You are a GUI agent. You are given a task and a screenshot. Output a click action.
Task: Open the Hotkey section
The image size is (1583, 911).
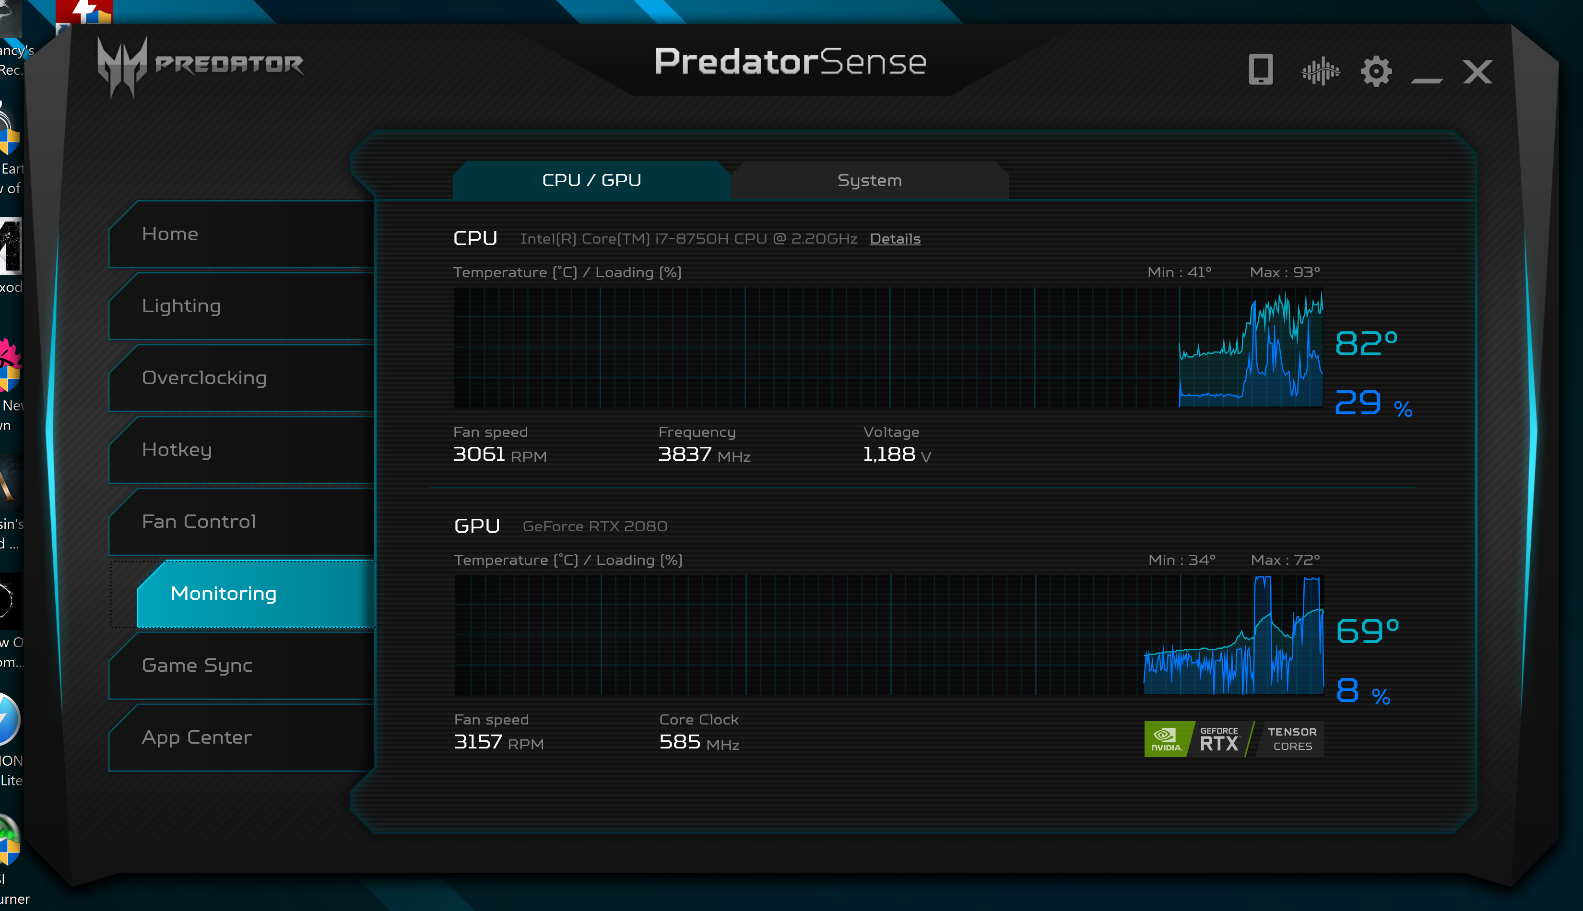click(x=242, y=450)
